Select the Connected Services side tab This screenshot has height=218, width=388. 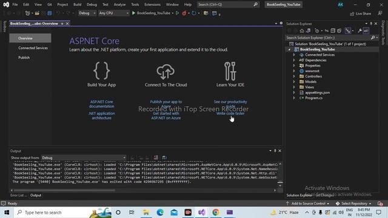tap(33, 48)
